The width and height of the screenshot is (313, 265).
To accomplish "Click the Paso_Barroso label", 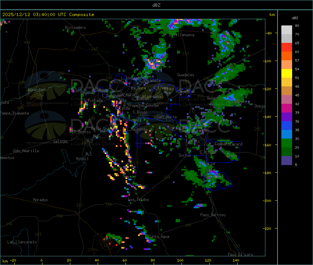I will coord(213,215).
